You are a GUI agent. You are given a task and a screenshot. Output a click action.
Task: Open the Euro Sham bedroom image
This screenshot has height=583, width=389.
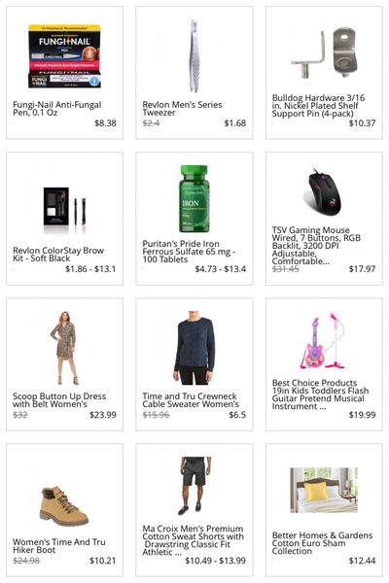click(x=324, y=490)
